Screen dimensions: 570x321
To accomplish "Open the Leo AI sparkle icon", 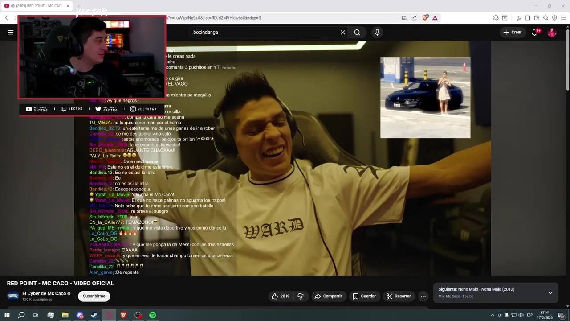I will coord(546,18).
